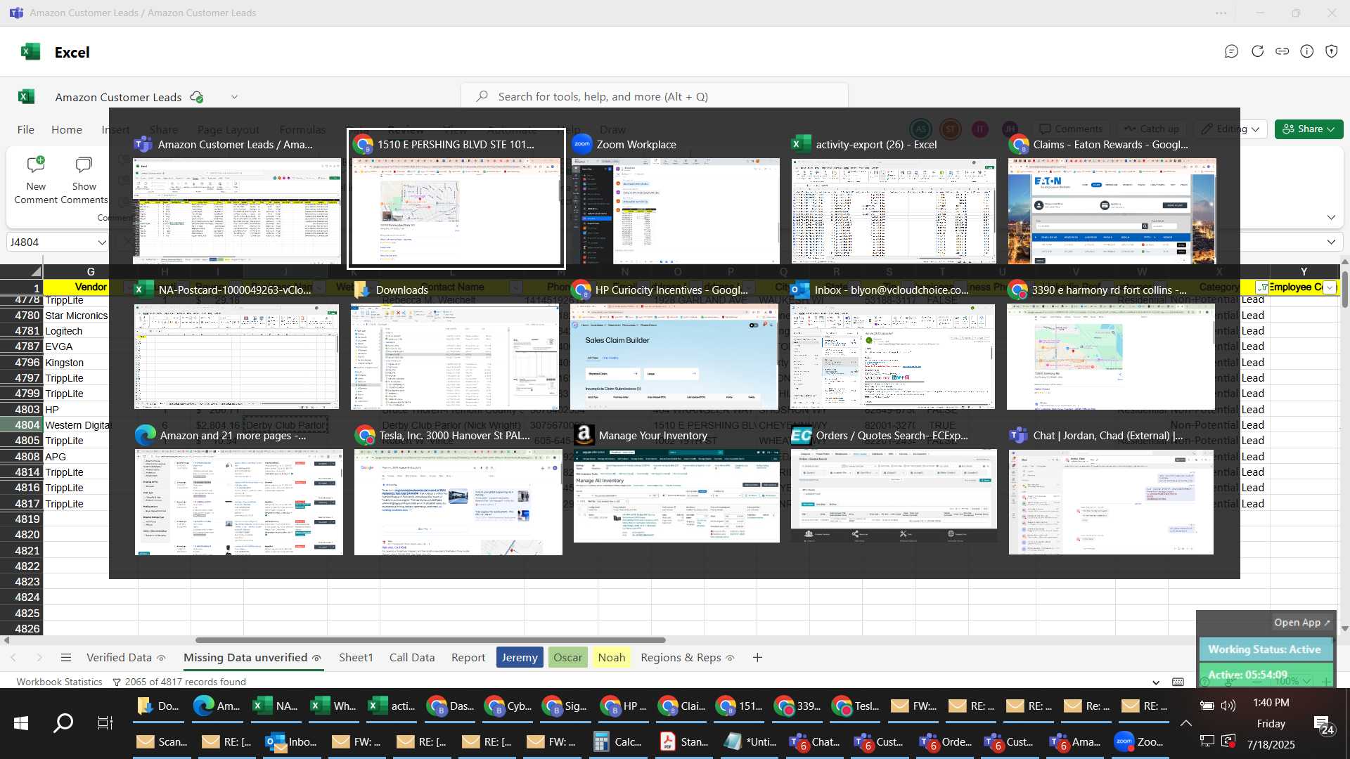Open Task View from taskbar
Image resolution: width=1350 pixels, height=759 pixels.
click(105, 722)
